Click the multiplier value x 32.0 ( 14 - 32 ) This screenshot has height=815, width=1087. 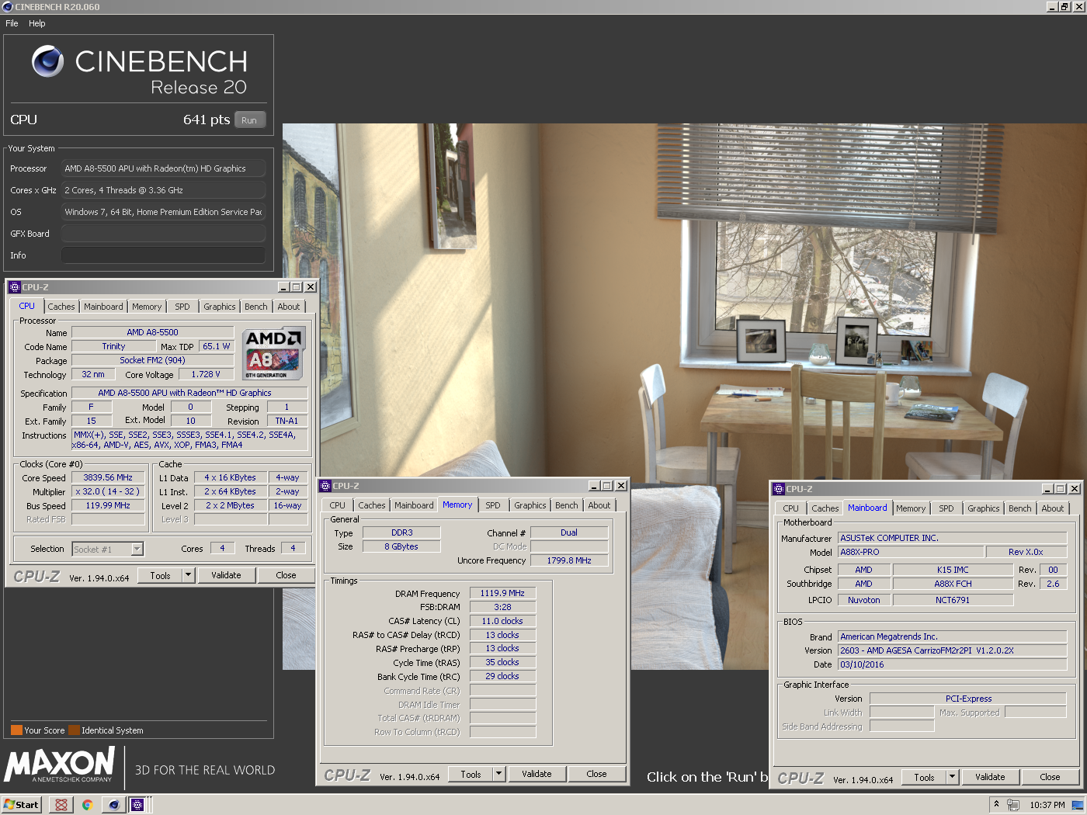pos(108,492)
